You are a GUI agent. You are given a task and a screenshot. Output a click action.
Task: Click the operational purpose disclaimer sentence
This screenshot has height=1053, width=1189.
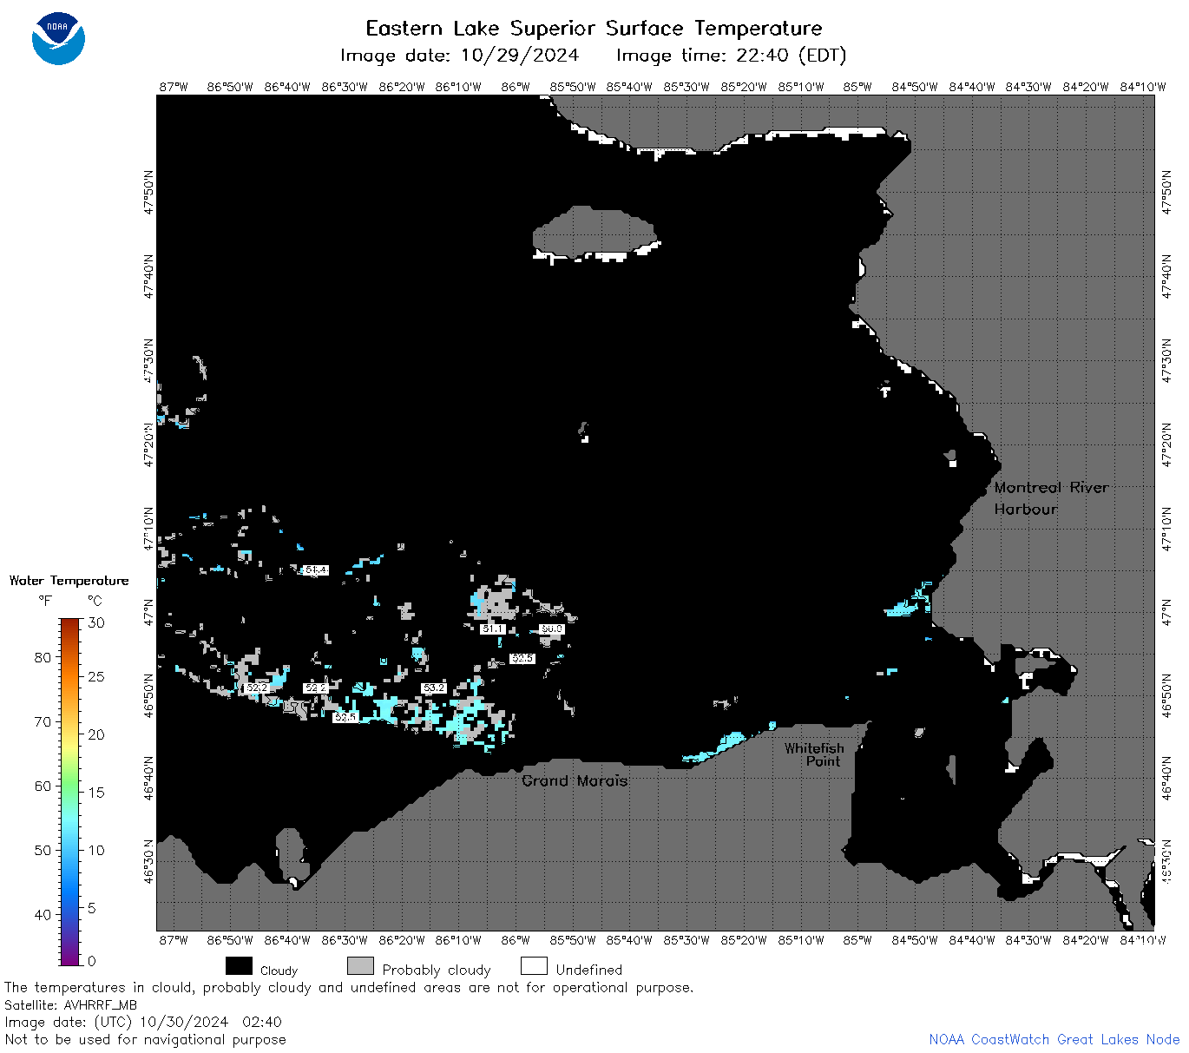point(349,988)
